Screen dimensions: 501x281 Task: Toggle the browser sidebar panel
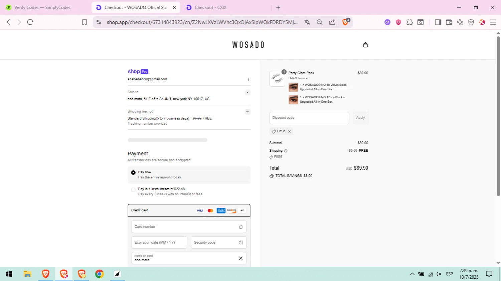[x=438, y=22]
